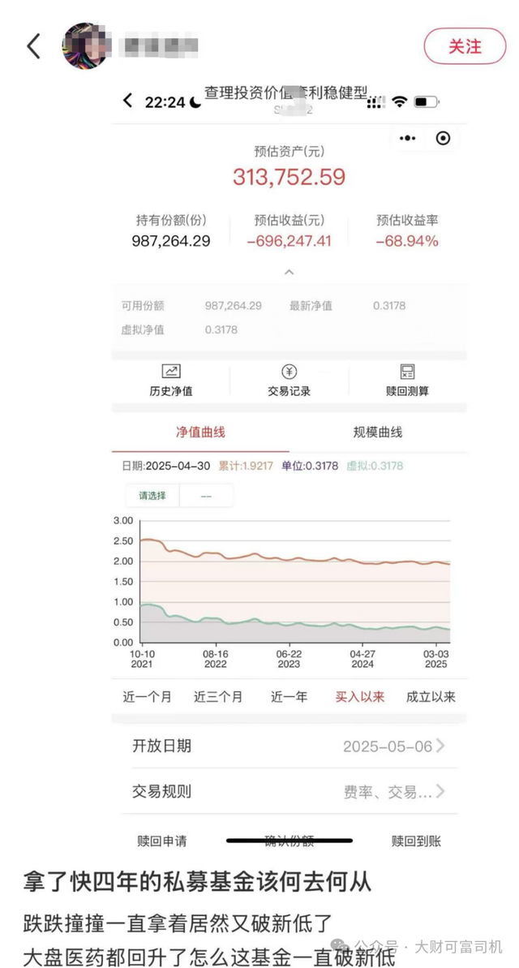Collapse details with the upward chevron
Viewport: 519px width, 968px height.
pyautogui.click(x=289, y=273)
